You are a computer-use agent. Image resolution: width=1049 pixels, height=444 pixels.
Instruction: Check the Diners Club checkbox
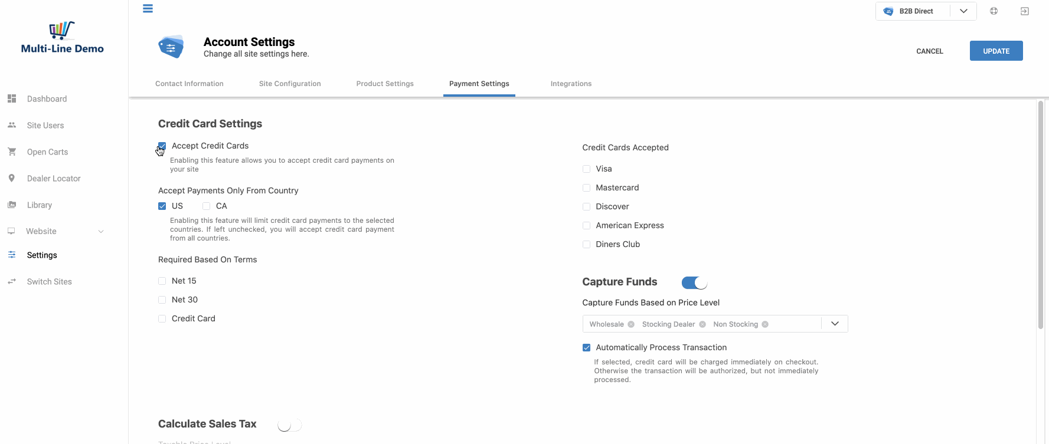(x=586, y=244)
